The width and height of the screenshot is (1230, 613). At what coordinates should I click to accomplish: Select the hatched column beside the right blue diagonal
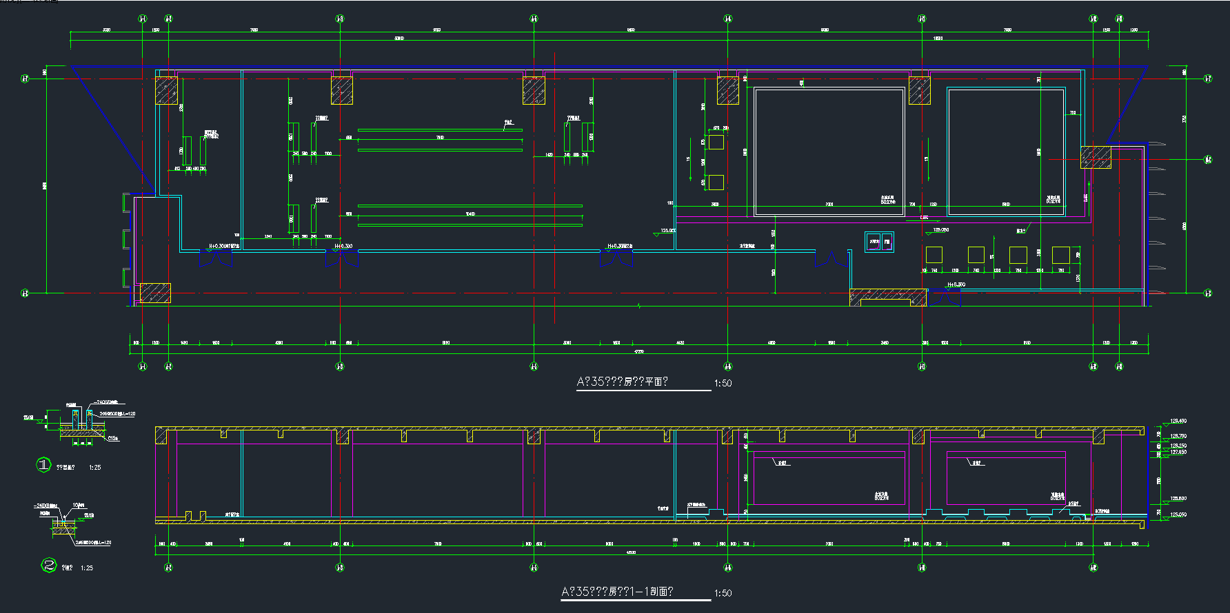tap(1095, 157)
